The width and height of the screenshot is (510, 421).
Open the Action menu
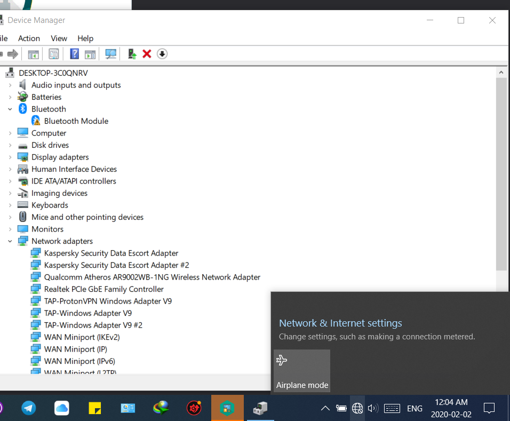click(29, 38)
